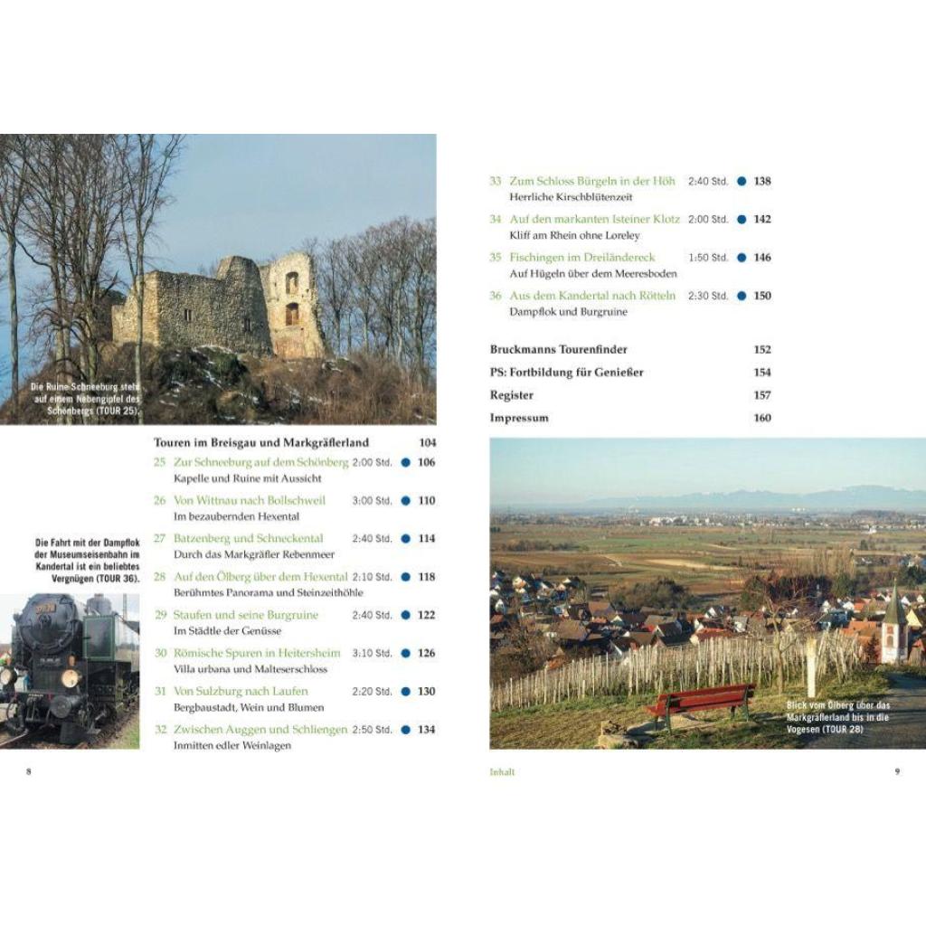Click the Inhalt footer label

click(502, 772)
